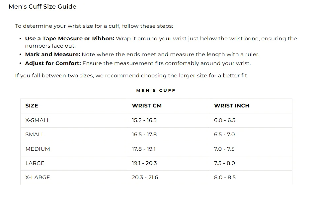The height and width of the screenshot is (203, 315).
Task: Select the SMALL size row label
Action: (x=35, y=135)
